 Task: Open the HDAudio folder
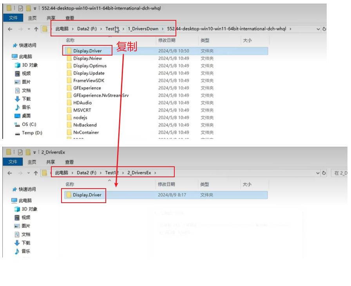pyautogui.click(x=82, y=103)
